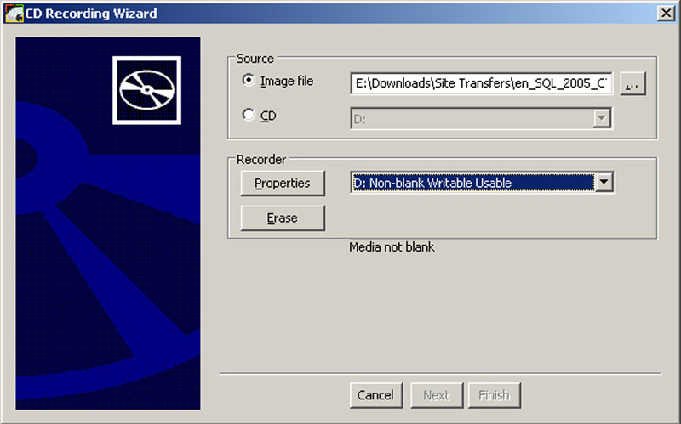This screenshot has width=681, height=424.
Task: Close the wizard with the X button
Action: click(666, 14)
